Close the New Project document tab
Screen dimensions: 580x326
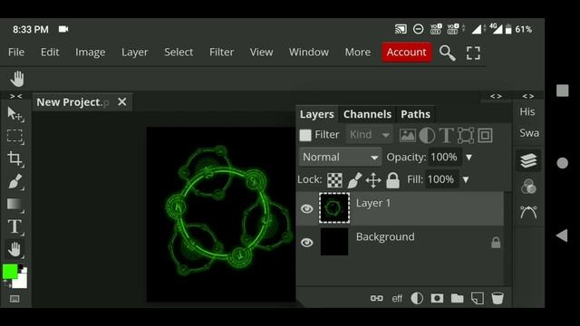tap(122, 102)
